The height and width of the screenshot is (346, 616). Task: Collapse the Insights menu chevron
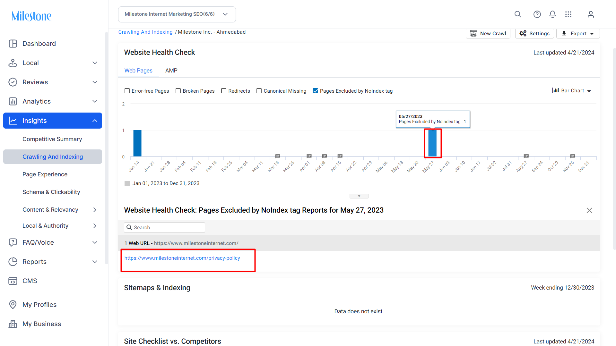coord(95,121)
